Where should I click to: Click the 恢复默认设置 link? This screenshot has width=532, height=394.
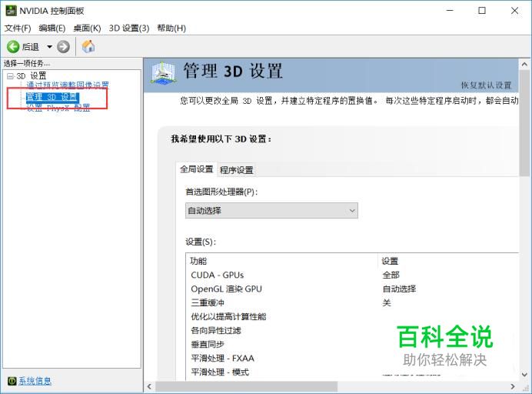[x=486, y=85]
